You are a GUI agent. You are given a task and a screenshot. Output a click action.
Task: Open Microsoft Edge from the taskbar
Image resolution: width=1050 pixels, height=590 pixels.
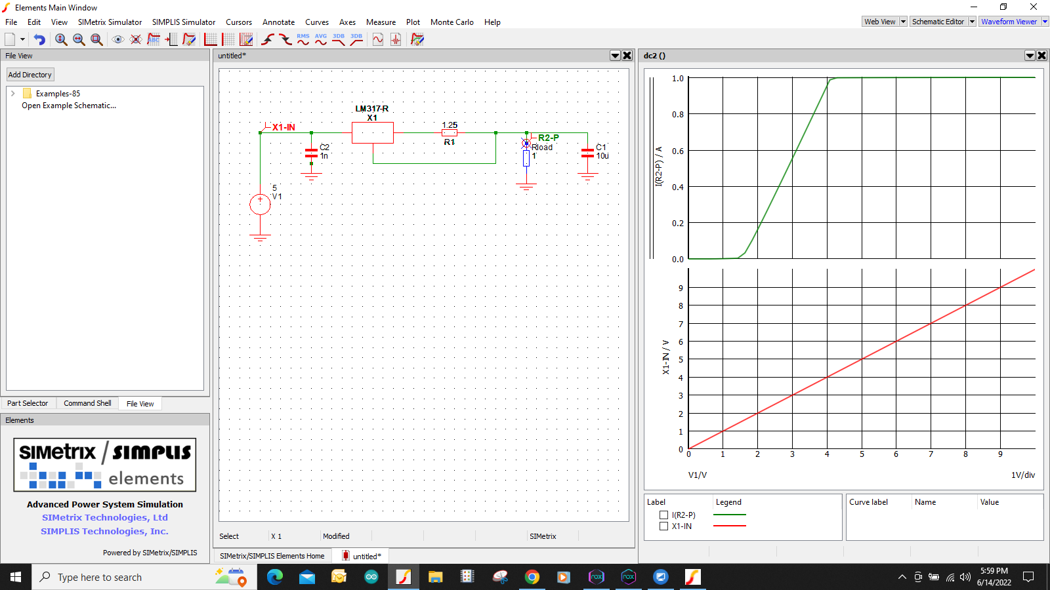275,577
